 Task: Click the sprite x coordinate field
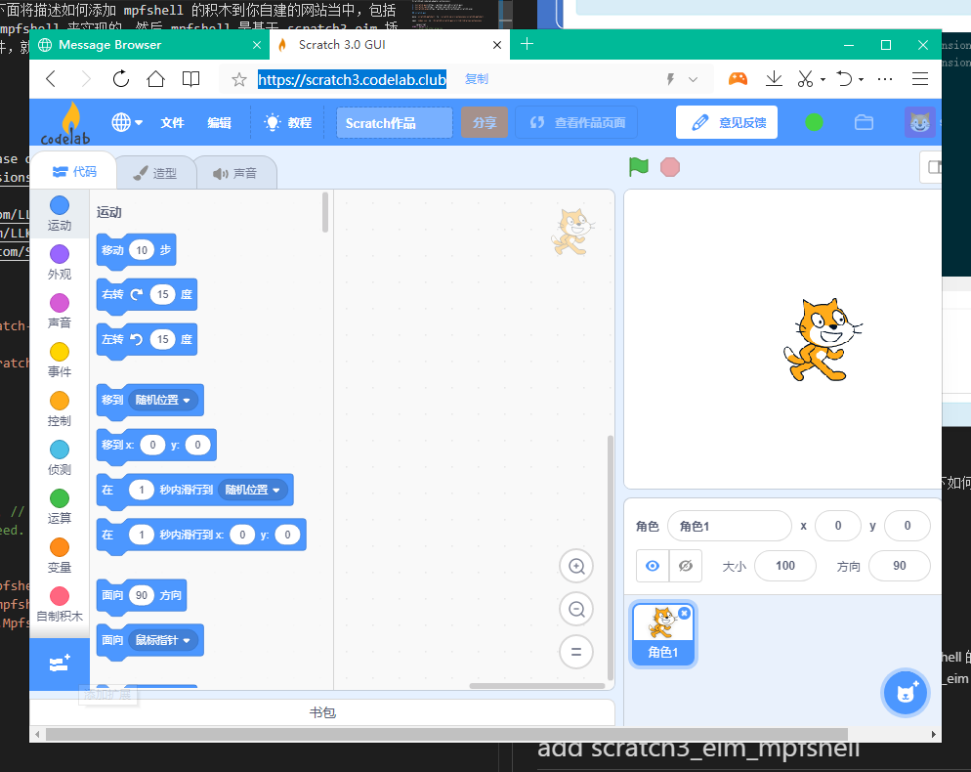tap(838, 526)
